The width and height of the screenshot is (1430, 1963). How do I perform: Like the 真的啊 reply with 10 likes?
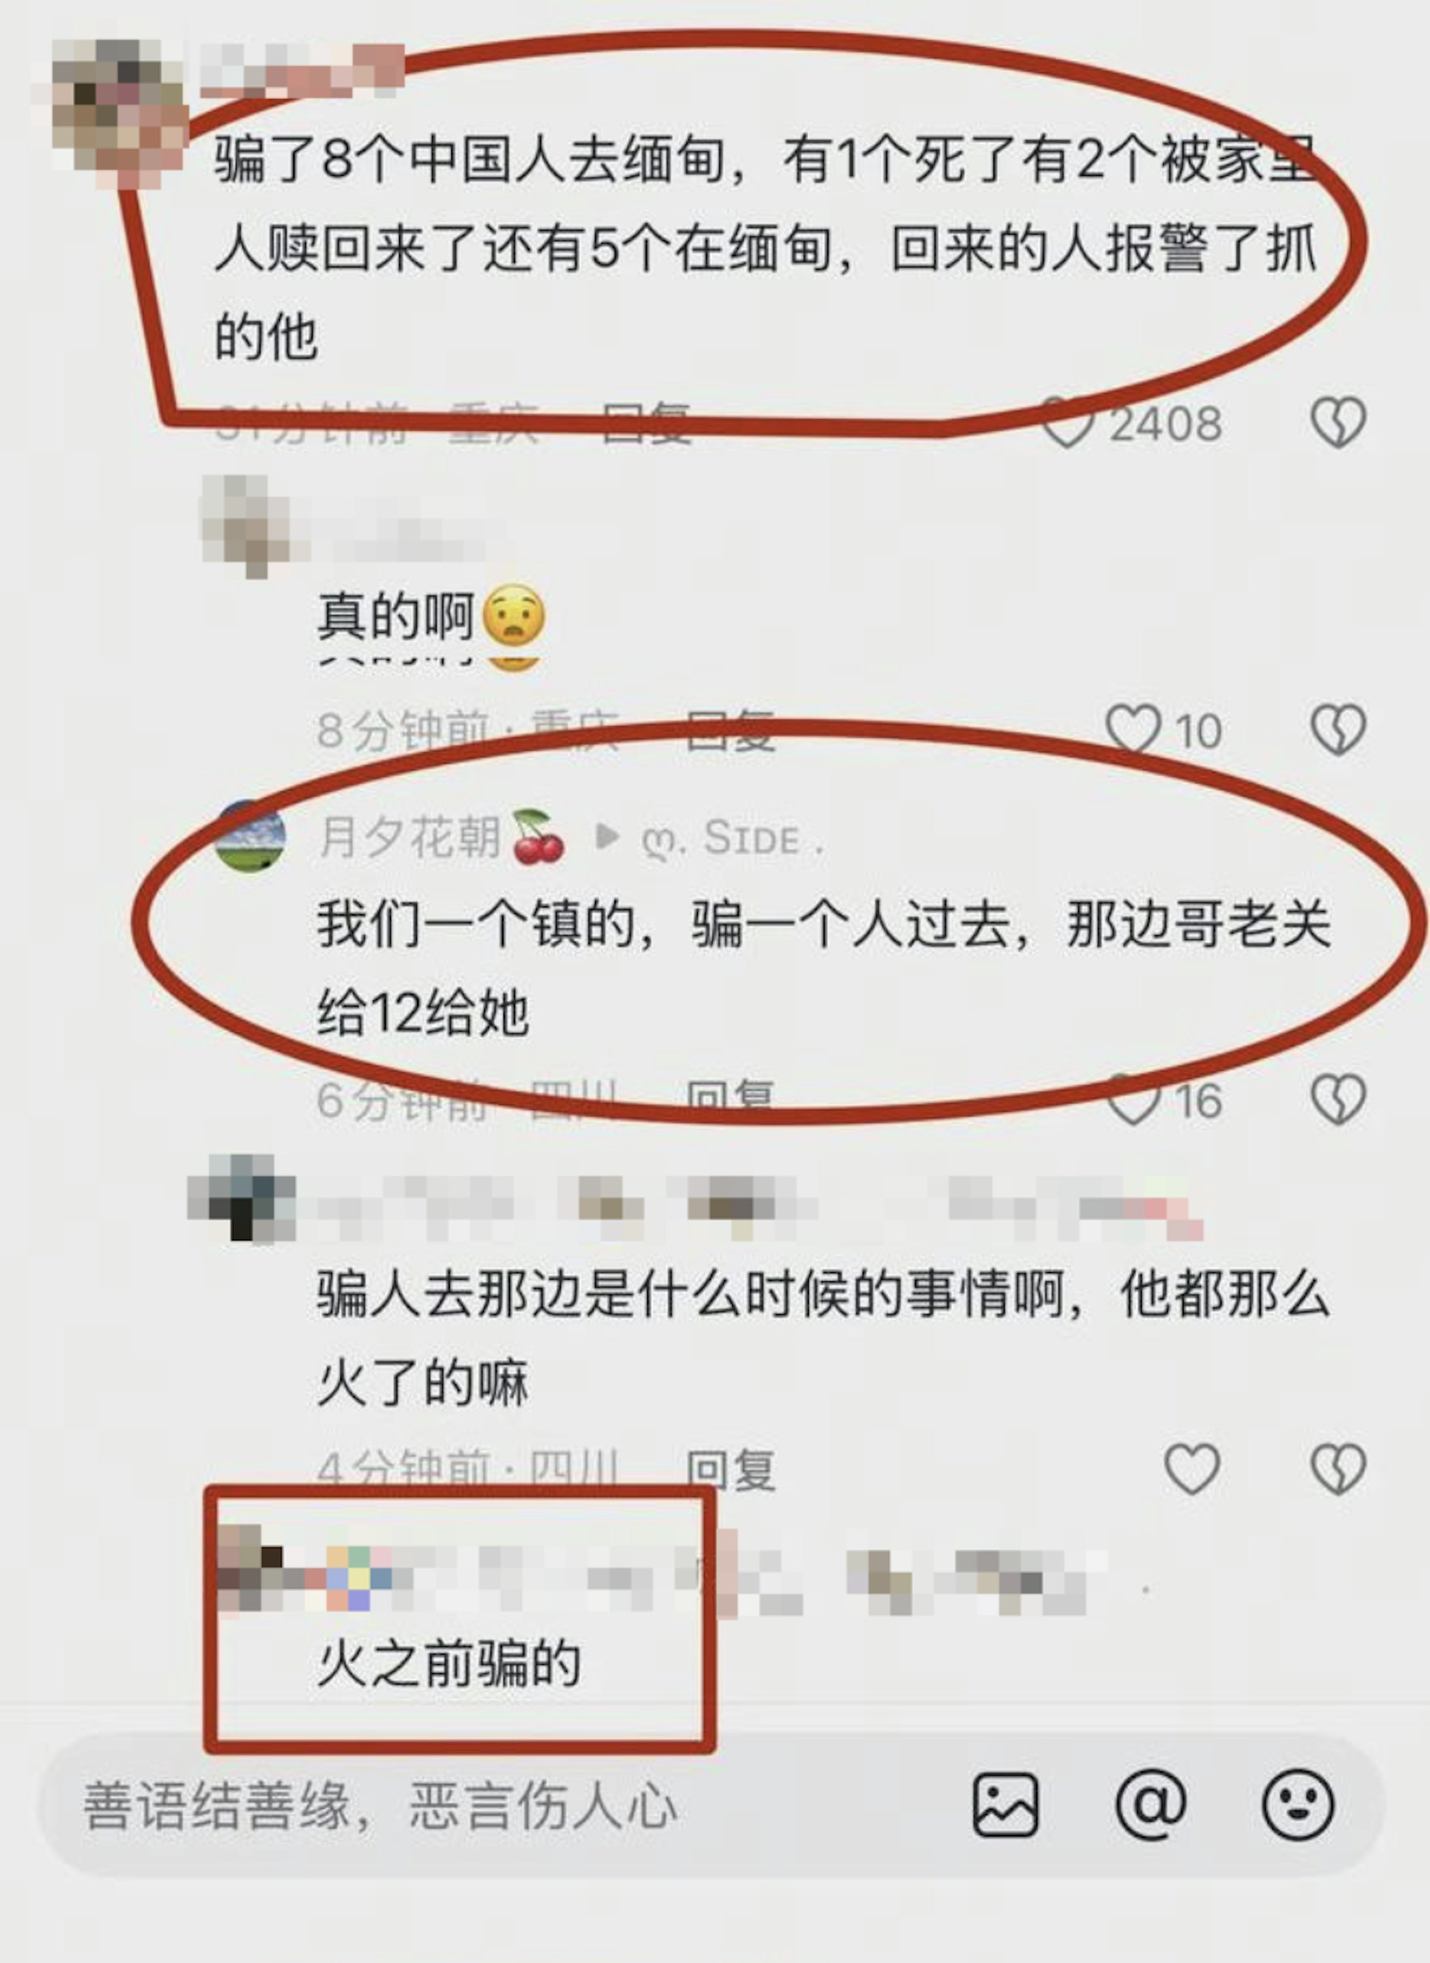pos(1133,729)
